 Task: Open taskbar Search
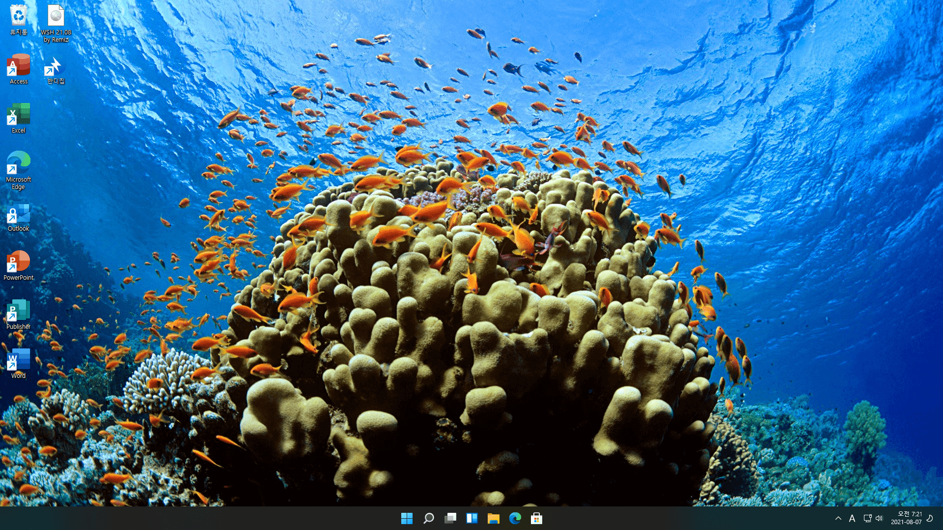pyautogui.click(x=428, y=518)
